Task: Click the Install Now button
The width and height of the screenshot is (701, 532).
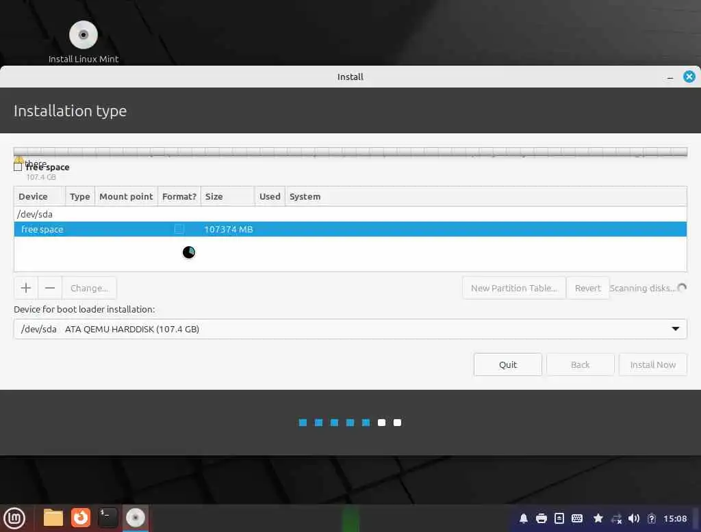Action: (x=652, y=364)
